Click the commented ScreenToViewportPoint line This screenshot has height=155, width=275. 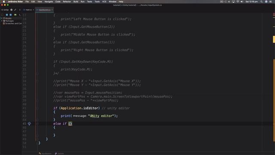pos(113,96)
